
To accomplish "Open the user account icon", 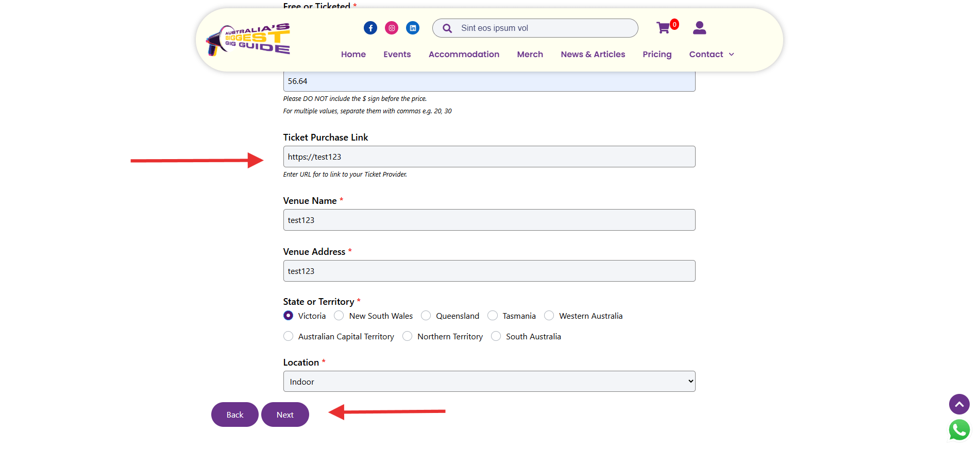I will 699,28.
